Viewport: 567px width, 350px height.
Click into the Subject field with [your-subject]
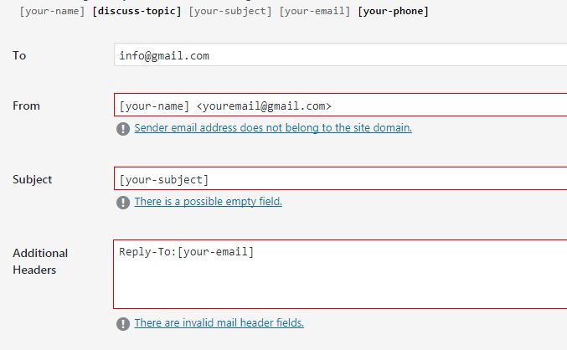tap(340, 178)
